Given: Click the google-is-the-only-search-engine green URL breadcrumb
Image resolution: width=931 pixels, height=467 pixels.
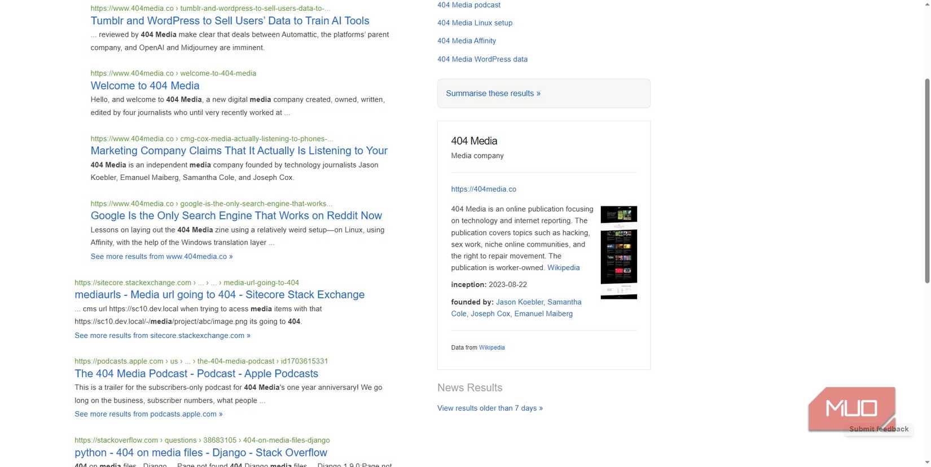Looking at the screenshot, I should [x=212, y=204].
